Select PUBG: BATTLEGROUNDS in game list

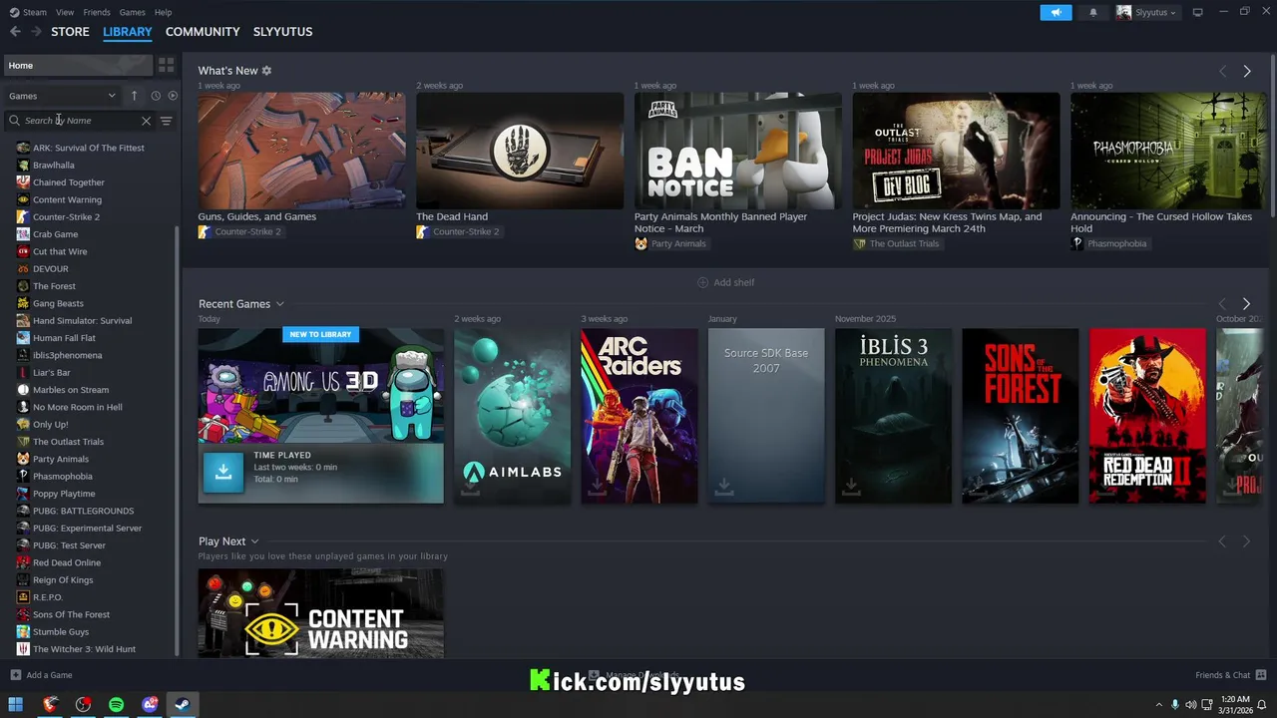(x=83, y=511)
